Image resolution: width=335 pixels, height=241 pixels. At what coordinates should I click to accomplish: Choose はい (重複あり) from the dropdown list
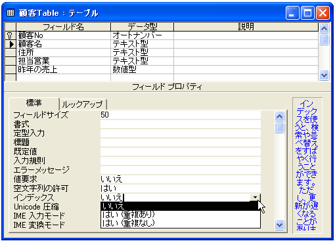click(181, 215)
